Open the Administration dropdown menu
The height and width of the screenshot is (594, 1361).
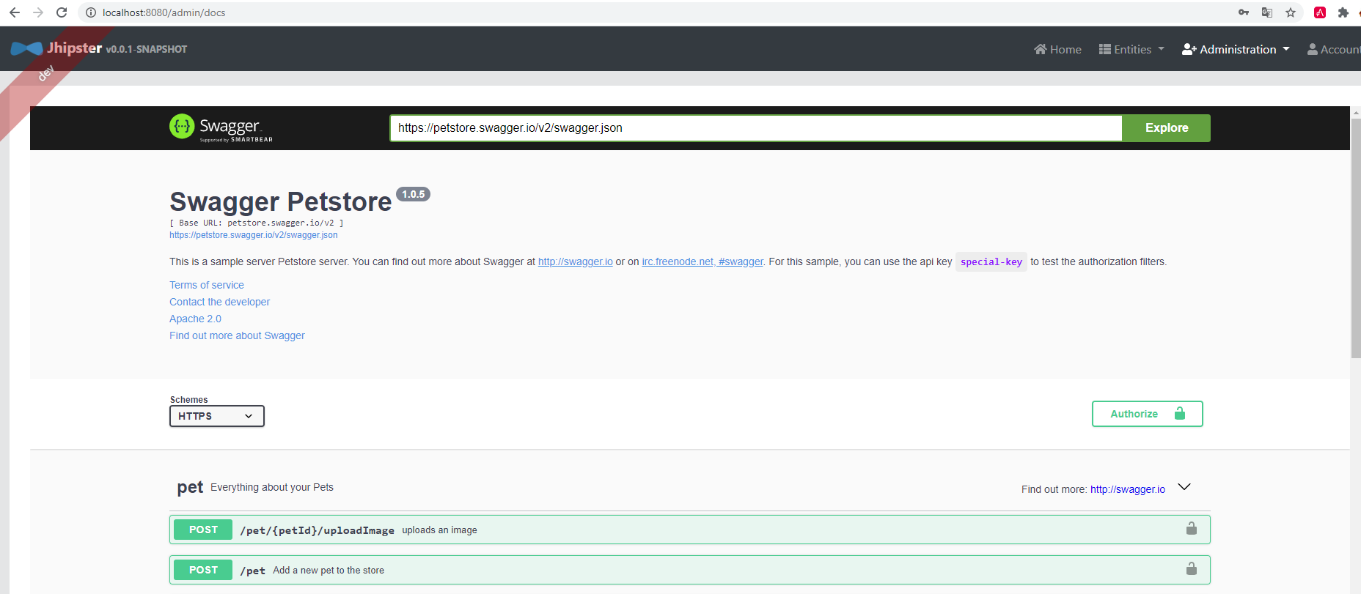(1236, 49)
